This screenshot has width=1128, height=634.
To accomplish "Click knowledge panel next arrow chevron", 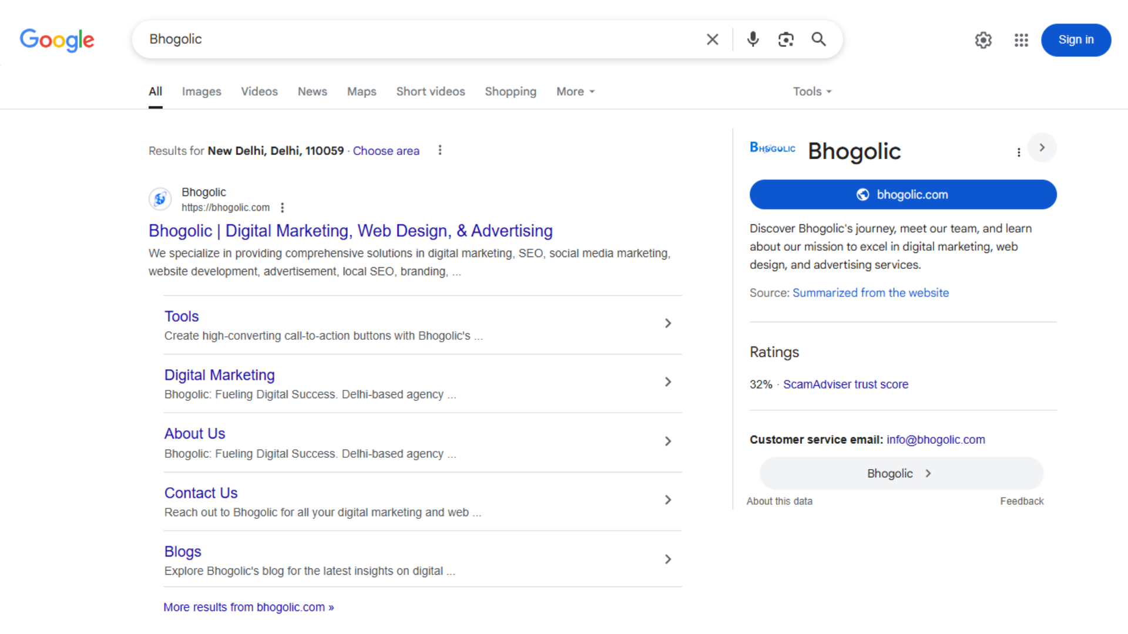I will [1042, 147].
